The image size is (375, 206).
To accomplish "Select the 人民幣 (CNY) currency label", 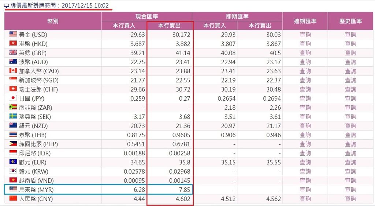I will pos(36,199).
